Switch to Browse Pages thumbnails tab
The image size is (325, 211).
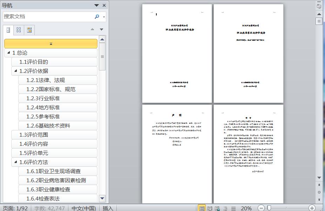(18, 30)
